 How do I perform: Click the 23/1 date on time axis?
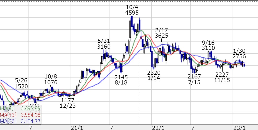[239, 127]
